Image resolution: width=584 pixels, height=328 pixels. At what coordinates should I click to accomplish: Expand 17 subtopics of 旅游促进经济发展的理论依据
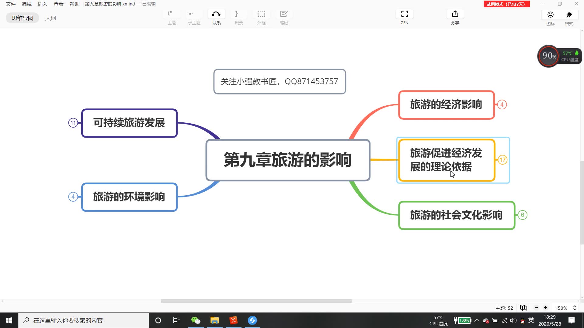[502, 160]
